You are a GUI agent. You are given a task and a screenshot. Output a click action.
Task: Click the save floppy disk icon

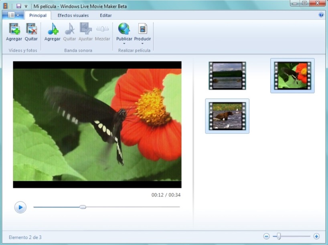[x=18, y=6]
